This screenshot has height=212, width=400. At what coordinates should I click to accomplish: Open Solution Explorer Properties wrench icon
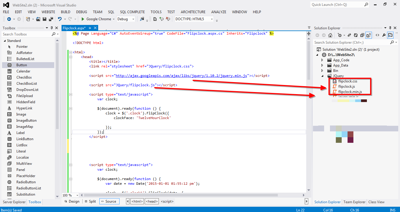[x=384, y=35]
